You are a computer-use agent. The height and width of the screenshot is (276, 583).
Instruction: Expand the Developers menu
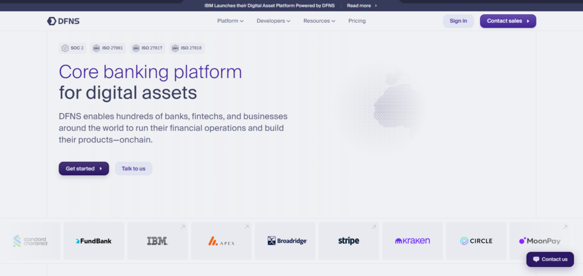(x=273, y=21)
